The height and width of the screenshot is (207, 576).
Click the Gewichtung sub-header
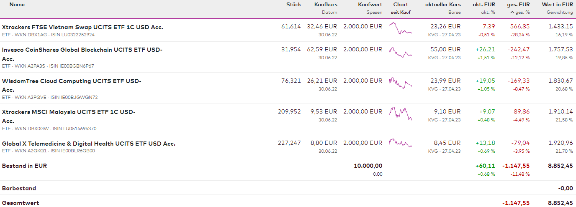(560, 13)
